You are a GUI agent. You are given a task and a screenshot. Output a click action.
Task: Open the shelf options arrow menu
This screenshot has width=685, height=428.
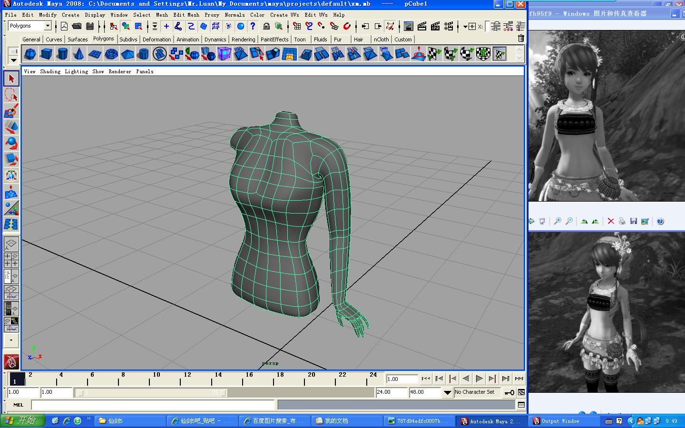click(13, 60)
